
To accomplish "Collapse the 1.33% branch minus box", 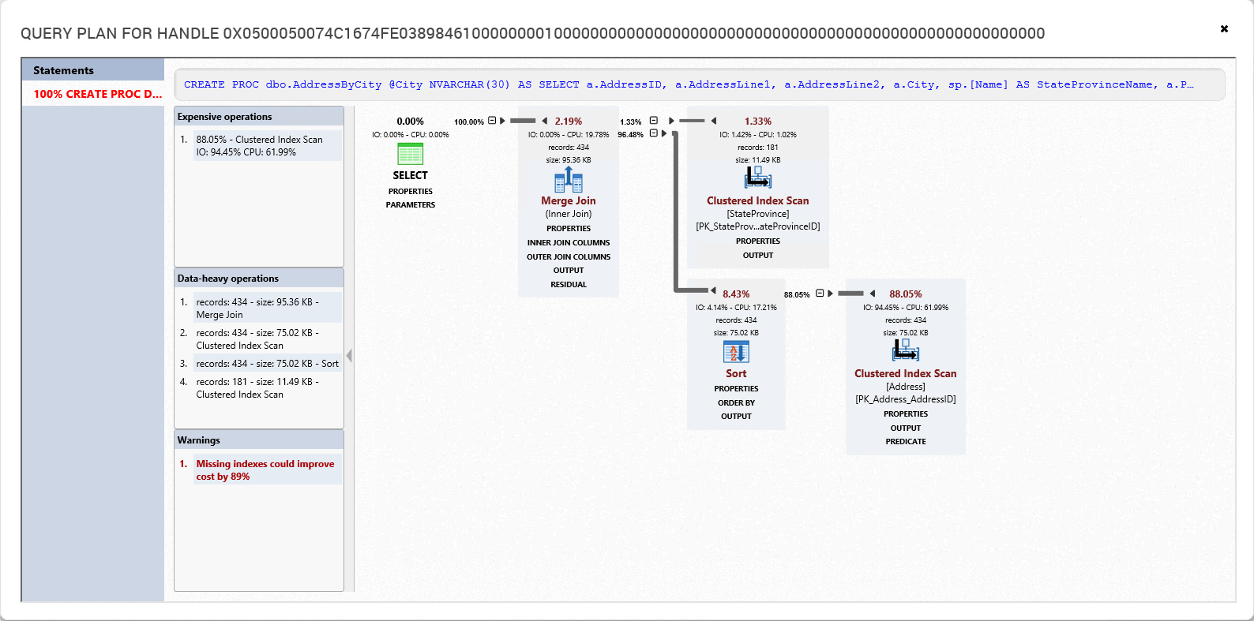I will (653, 121).
